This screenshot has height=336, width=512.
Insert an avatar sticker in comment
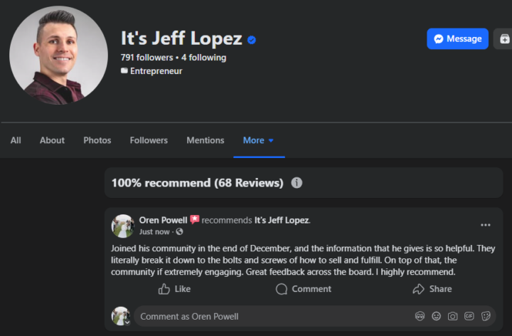(420, 316)
